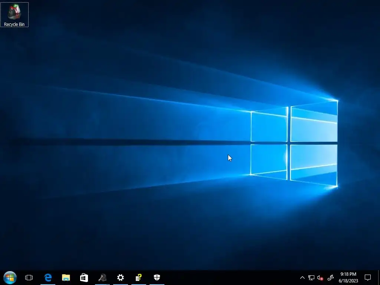Open the pen workspace tray icon
The height and width of the screenshot is (285, 380).
click(331, 278)
